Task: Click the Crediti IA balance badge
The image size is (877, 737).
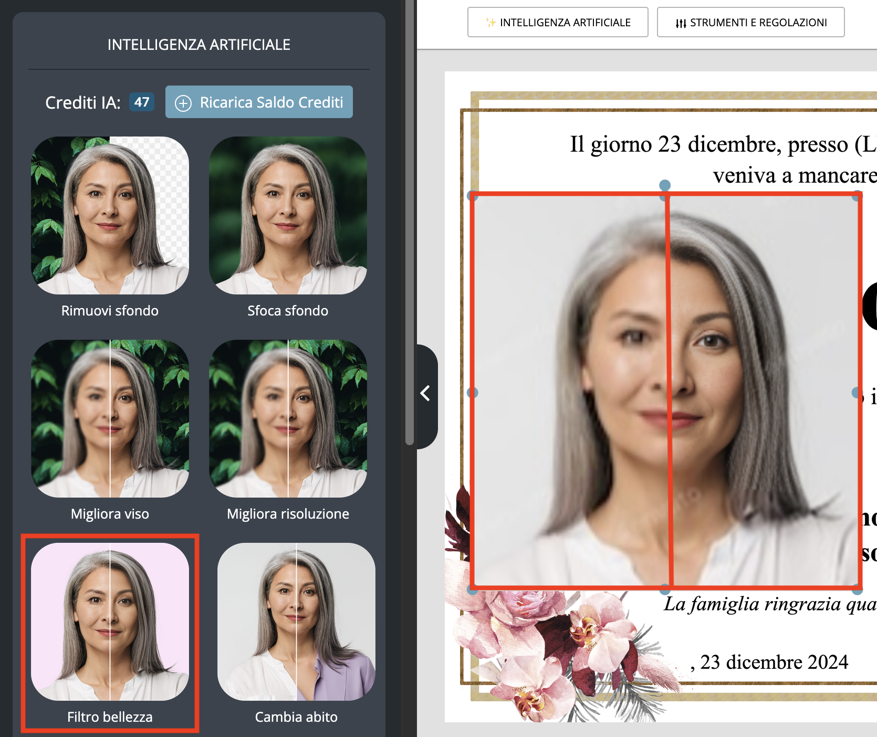Action: pos(141,103)
